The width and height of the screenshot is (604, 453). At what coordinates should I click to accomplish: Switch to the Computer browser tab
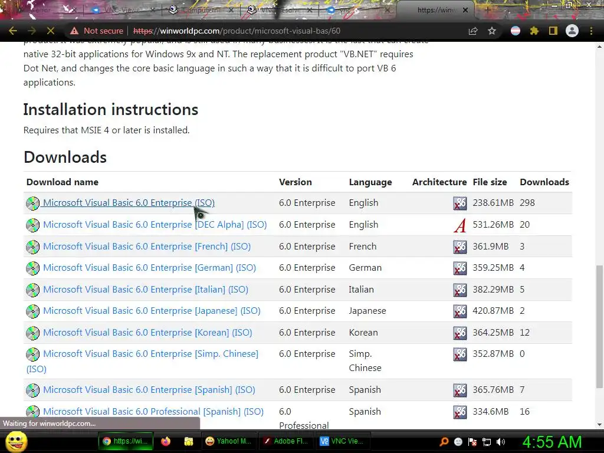point(202,10)
